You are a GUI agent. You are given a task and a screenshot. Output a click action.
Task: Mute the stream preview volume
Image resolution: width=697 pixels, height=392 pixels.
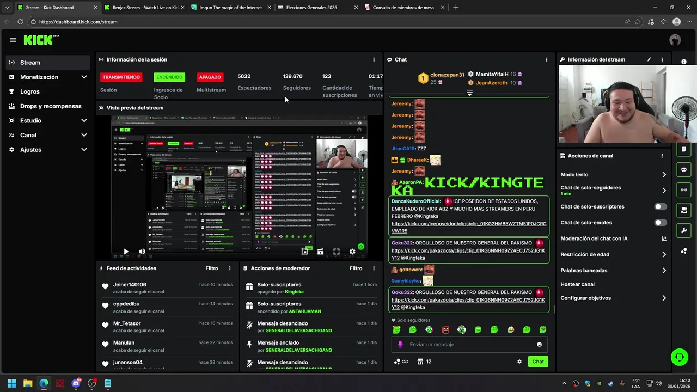pos(142,252)
